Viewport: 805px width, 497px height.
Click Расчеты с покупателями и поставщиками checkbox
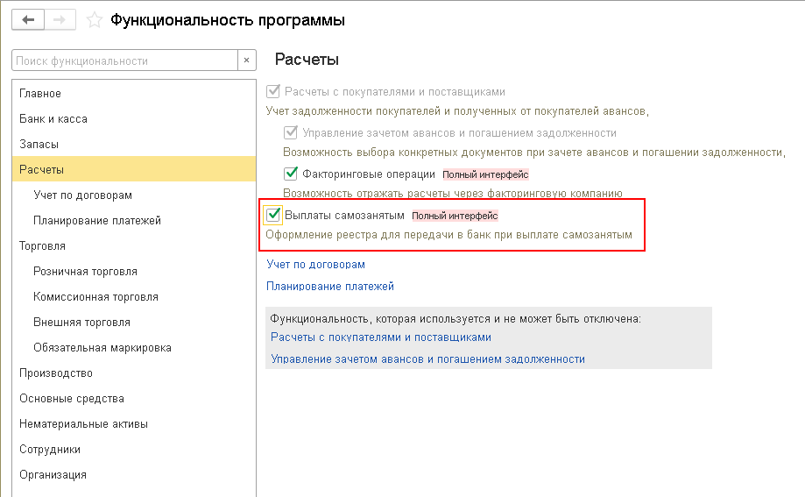point(273,91)
